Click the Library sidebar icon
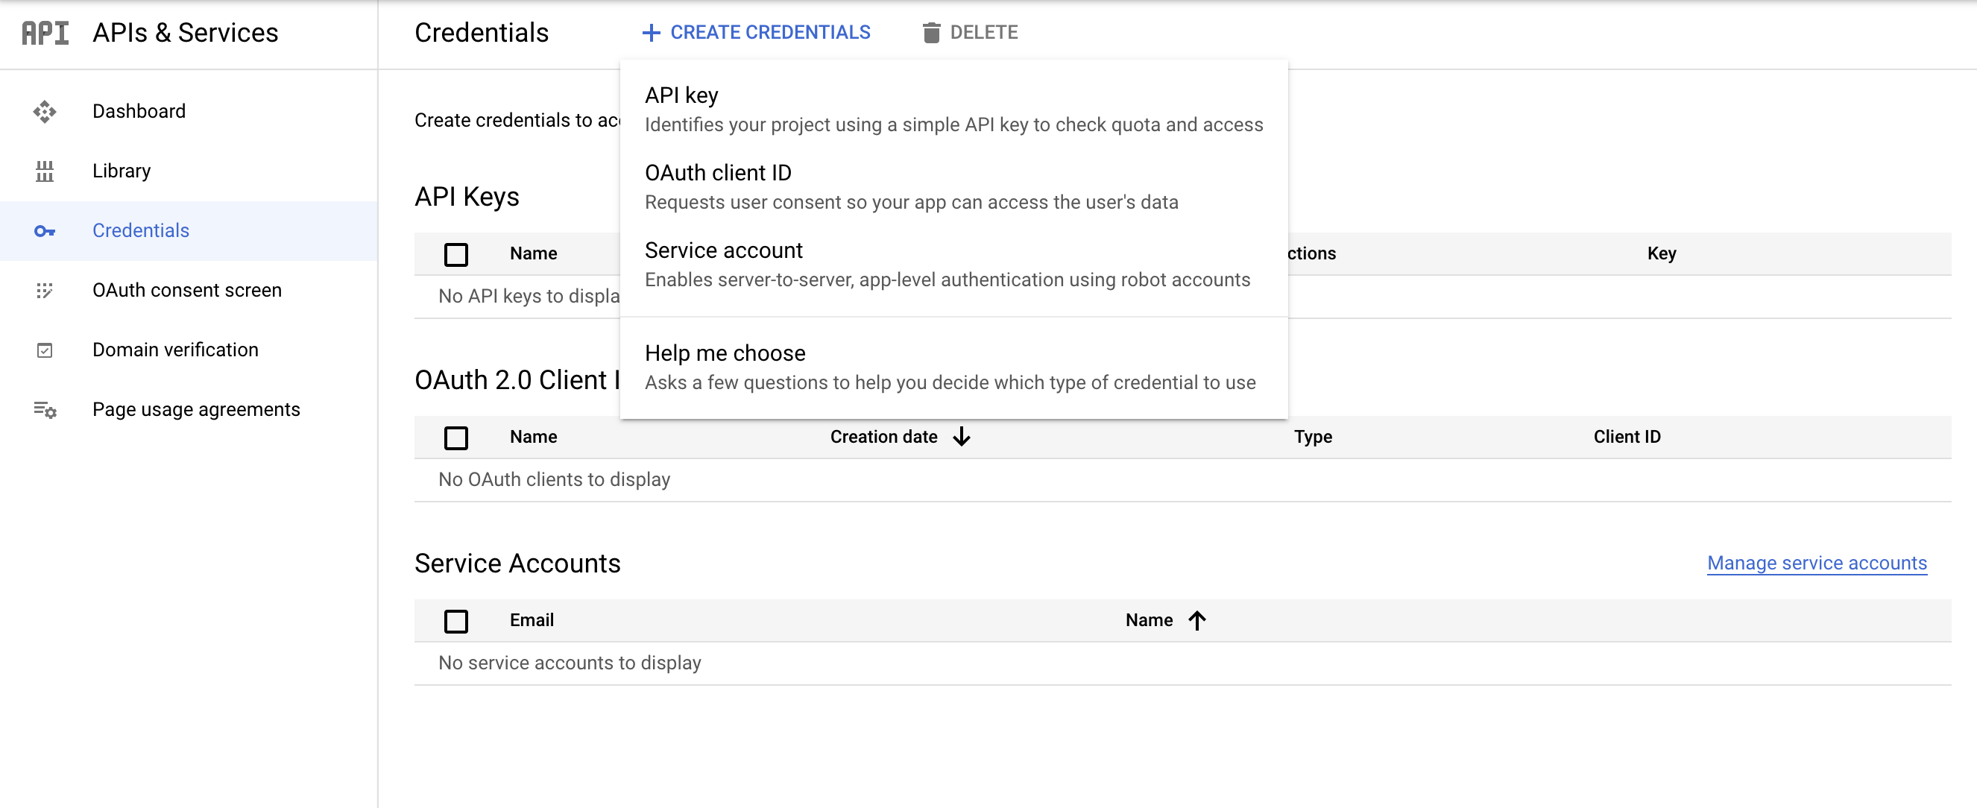Screen dimensions: 1977x808 [45, 171]
